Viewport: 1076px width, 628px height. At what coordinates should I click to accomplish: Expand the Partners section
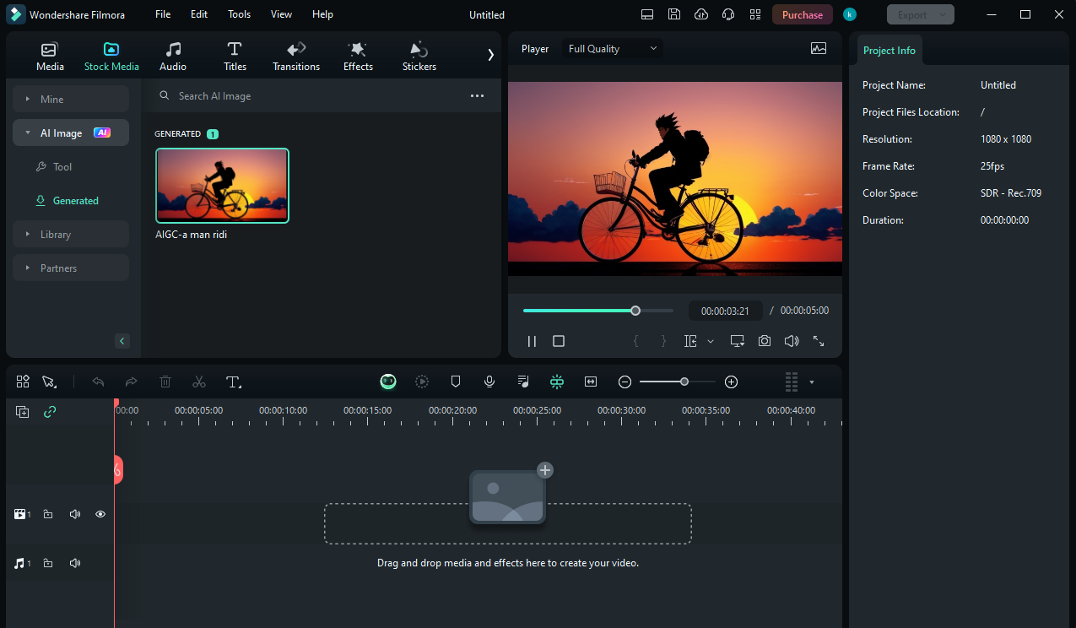point(71,268)
